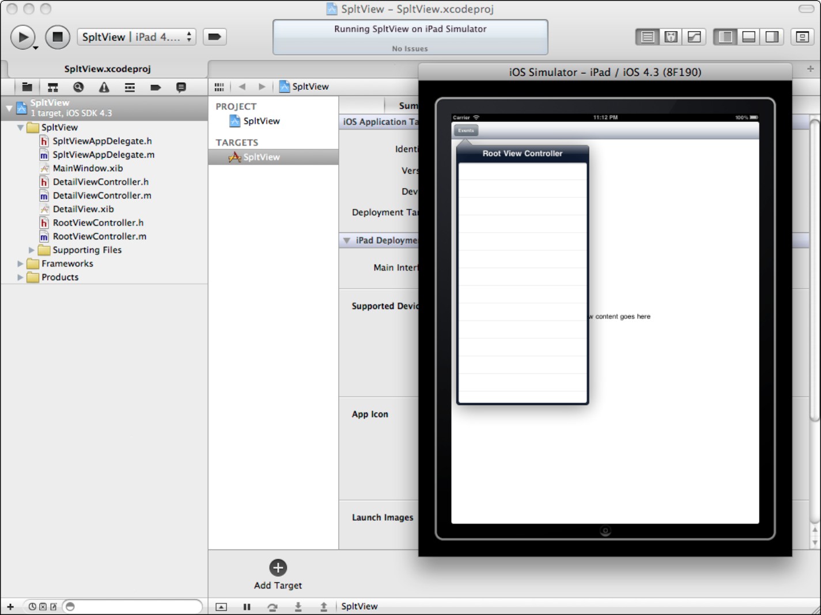Hide the debug area using bottom bar icon
The width and height of the screenshot is (821, 615).
coord(221,606)
